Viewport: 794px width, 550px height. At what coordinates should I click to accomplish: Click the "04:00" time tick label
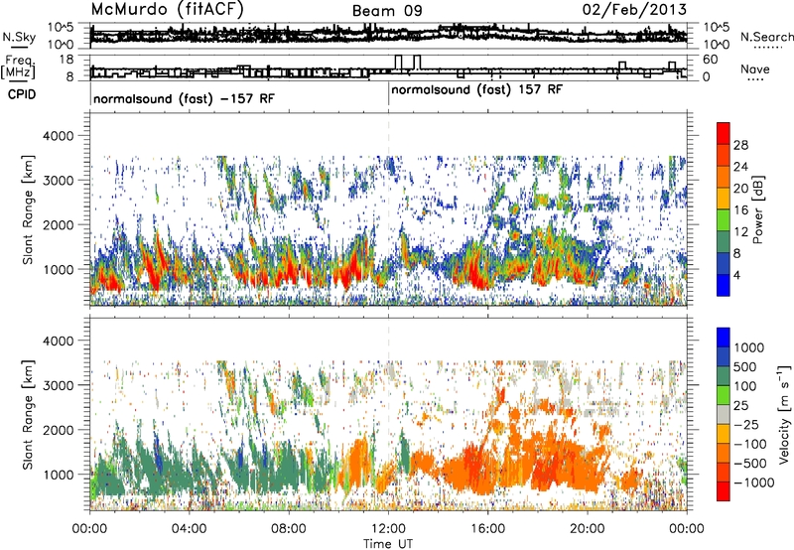[189, 529]
